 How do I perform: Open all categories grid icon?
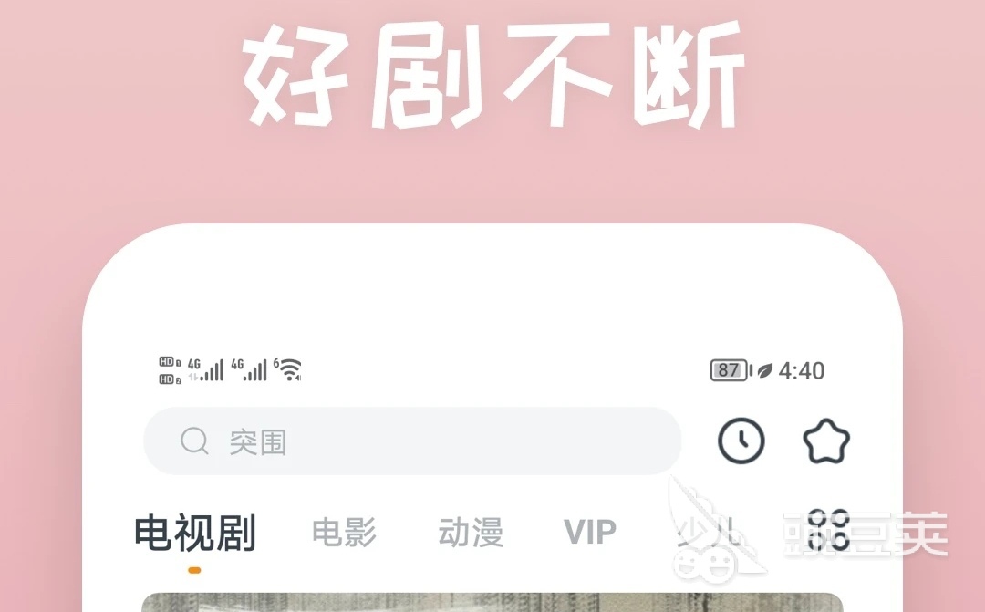(x=828, y=530)
